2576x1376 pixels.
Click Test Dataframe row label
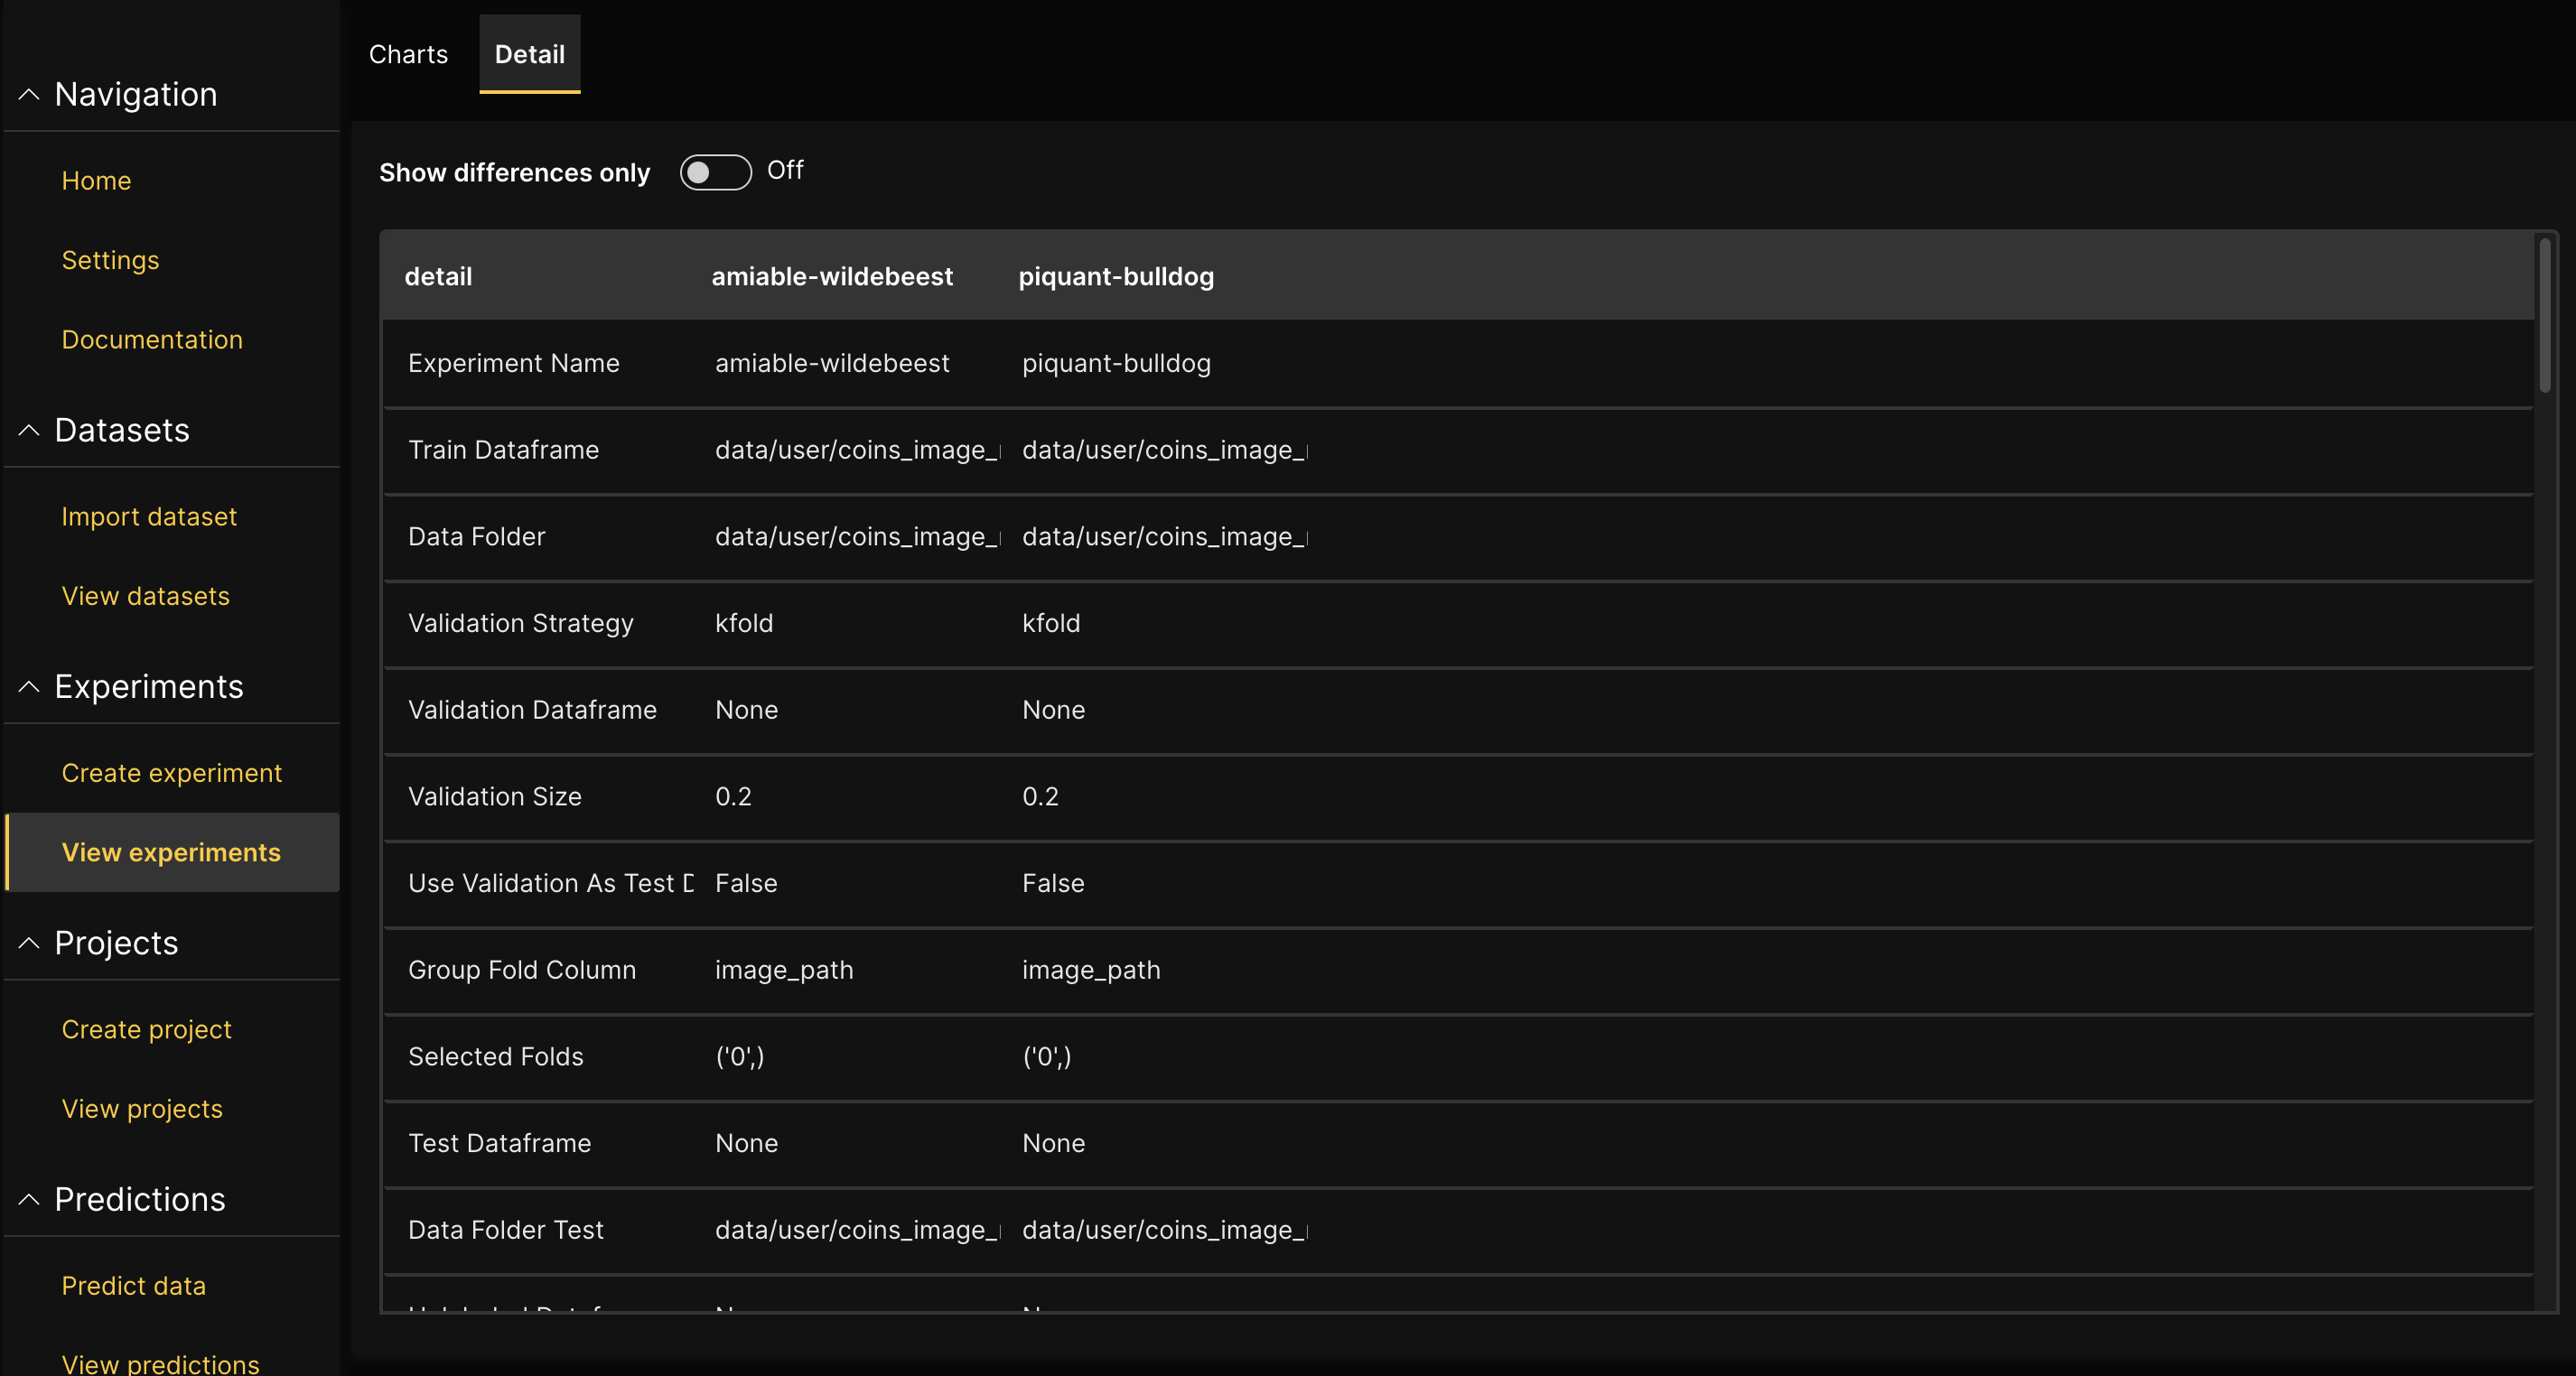(499, 1143)
